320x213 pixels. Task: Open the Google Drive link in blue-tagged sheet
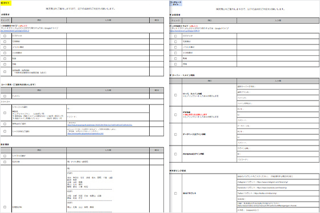pos(185,31)
